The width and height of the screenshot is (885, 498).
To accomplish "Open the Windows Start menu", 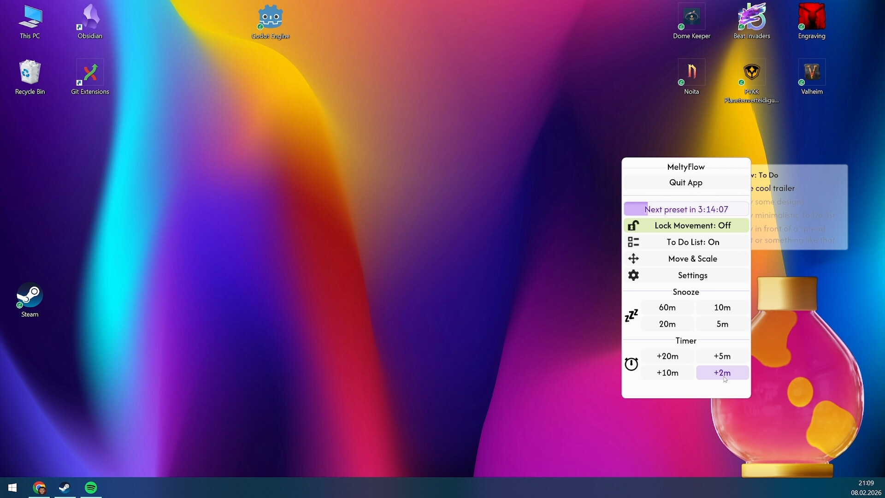I will [x=12, y=488].
